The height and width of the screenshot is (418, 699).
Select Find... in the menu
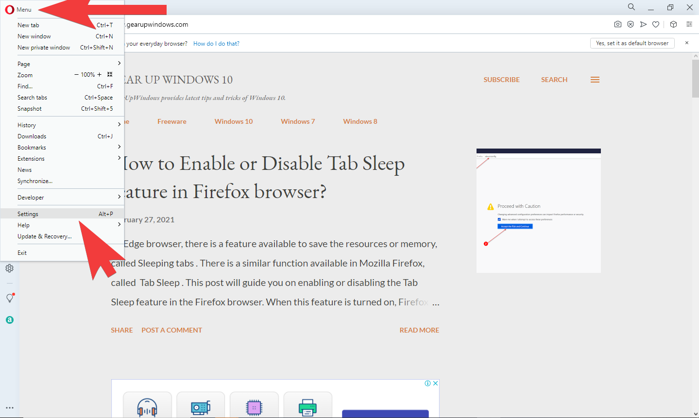coord(62,86)
